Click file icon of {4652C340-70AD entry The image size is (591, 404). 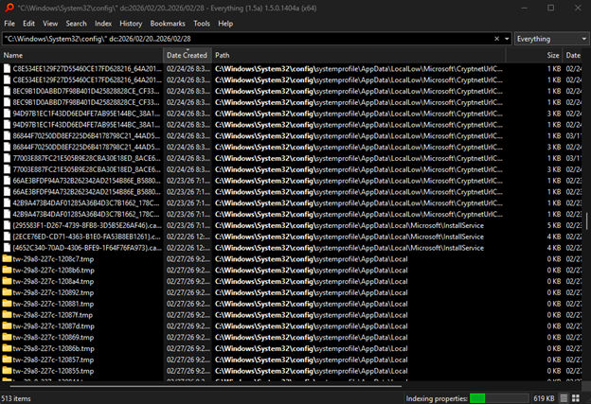(8, 247)
